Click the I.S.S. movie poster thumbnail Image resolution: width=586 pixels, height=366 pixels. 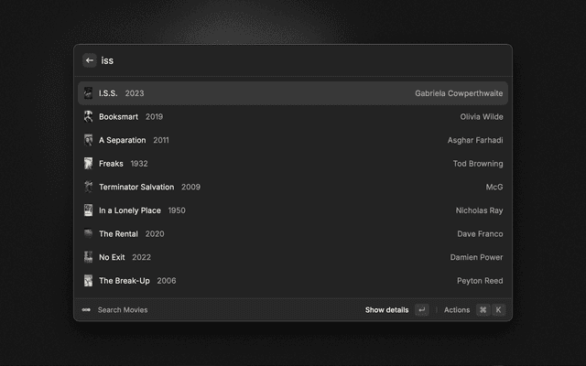click(88, 93)
